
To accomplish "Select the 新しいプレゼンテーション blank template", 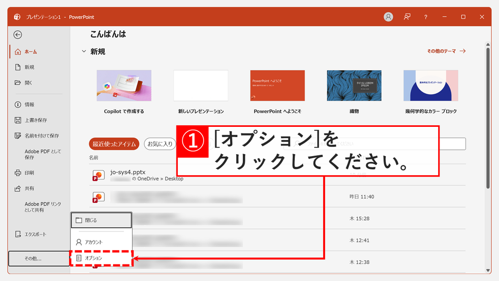I will click(201, 86).
